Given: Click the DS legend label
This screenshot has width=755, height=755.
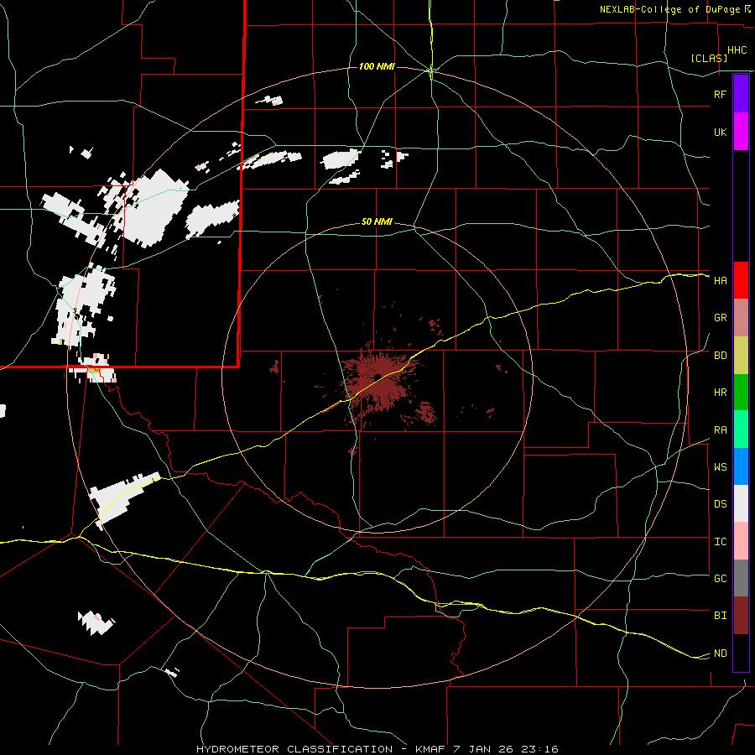Looking at the screenshot, I should 720,504.
